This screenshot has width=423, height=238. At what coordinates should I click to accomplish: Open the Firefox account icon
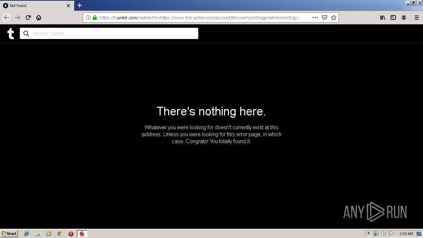pos(404,18)
